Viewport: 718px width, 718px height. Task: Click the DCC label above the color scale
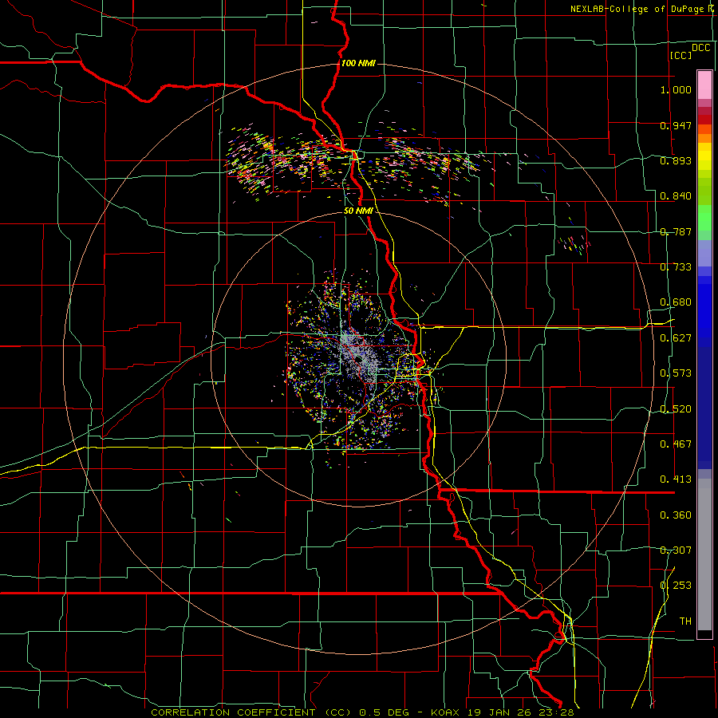[x=701, y=47]
